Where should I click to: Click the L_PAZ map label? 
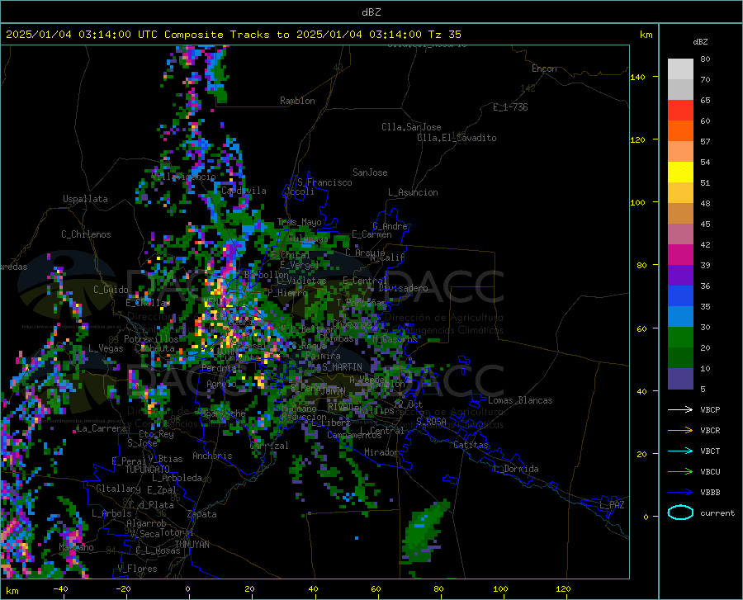(x=612, y=505)
